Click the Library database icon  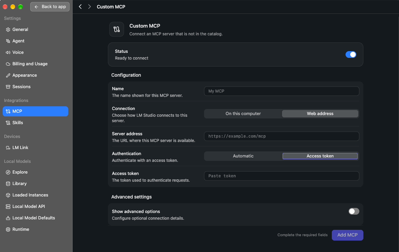coord(8,184)
